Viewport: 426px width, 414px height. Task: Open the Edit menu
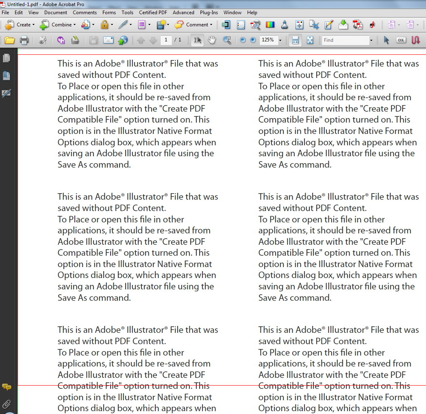point(19,13)
